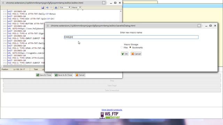Click 'URL GOTO=https://www.holyboost' line 144

(26, 28)
